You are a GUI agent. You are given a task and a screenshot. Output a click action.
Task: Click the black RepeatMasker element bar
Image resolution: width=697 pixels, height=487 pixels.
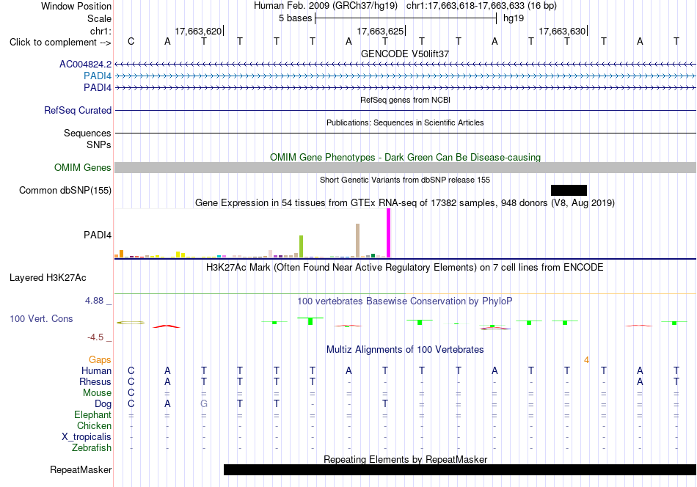pyautogui.click(x=459, y=469)
